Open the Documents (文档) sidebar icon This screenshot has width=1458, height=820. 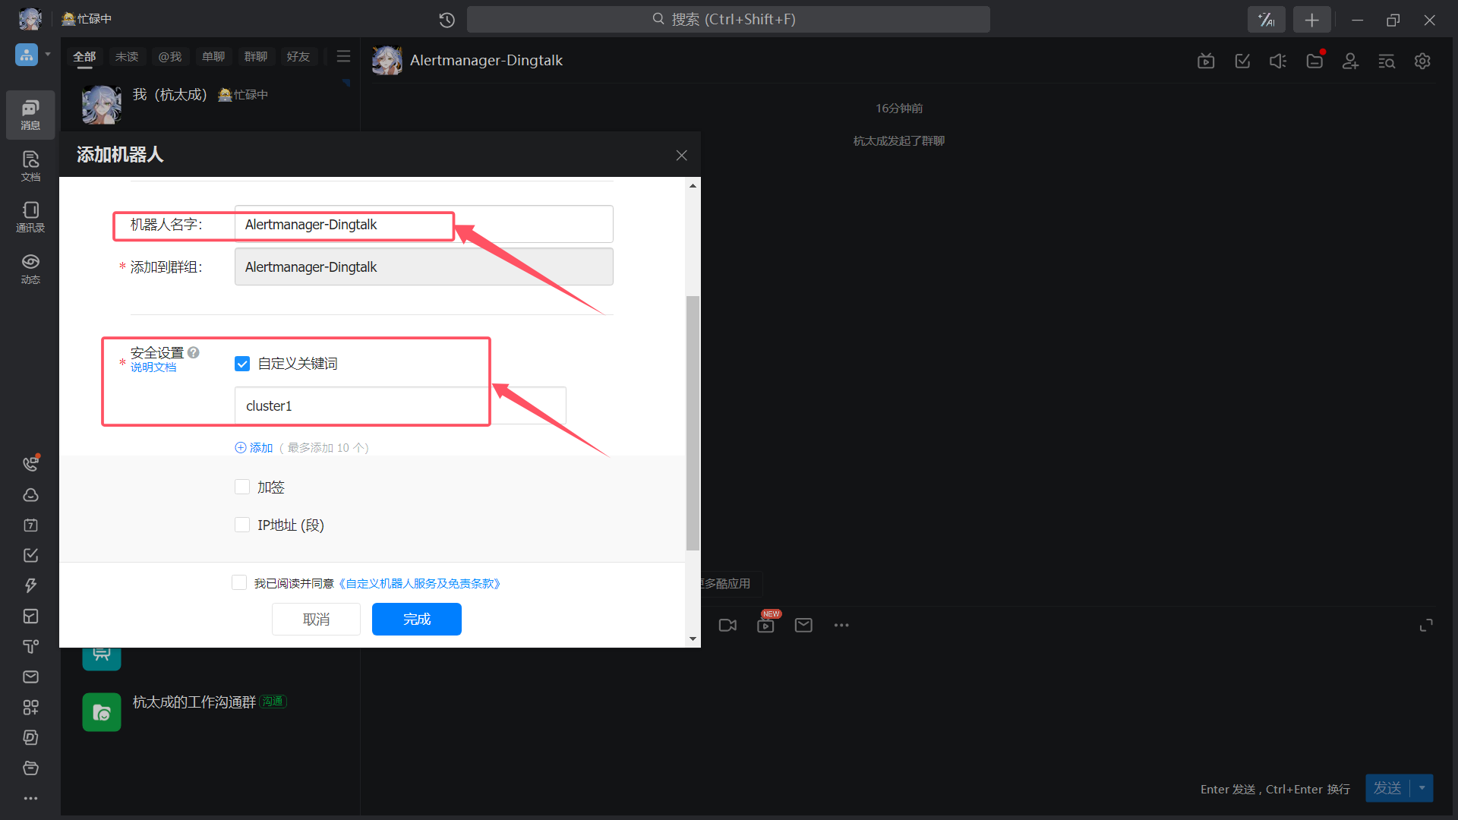(x=30, y=166)
